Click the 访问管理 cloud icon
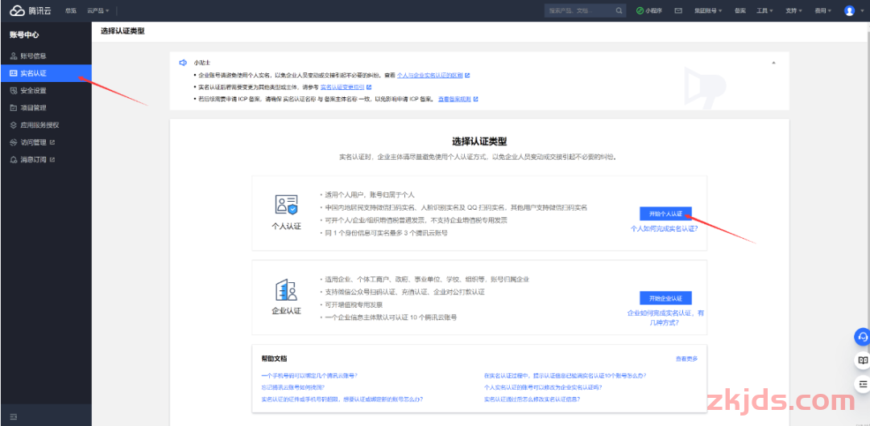870x426 pixels. coord(14,142)
